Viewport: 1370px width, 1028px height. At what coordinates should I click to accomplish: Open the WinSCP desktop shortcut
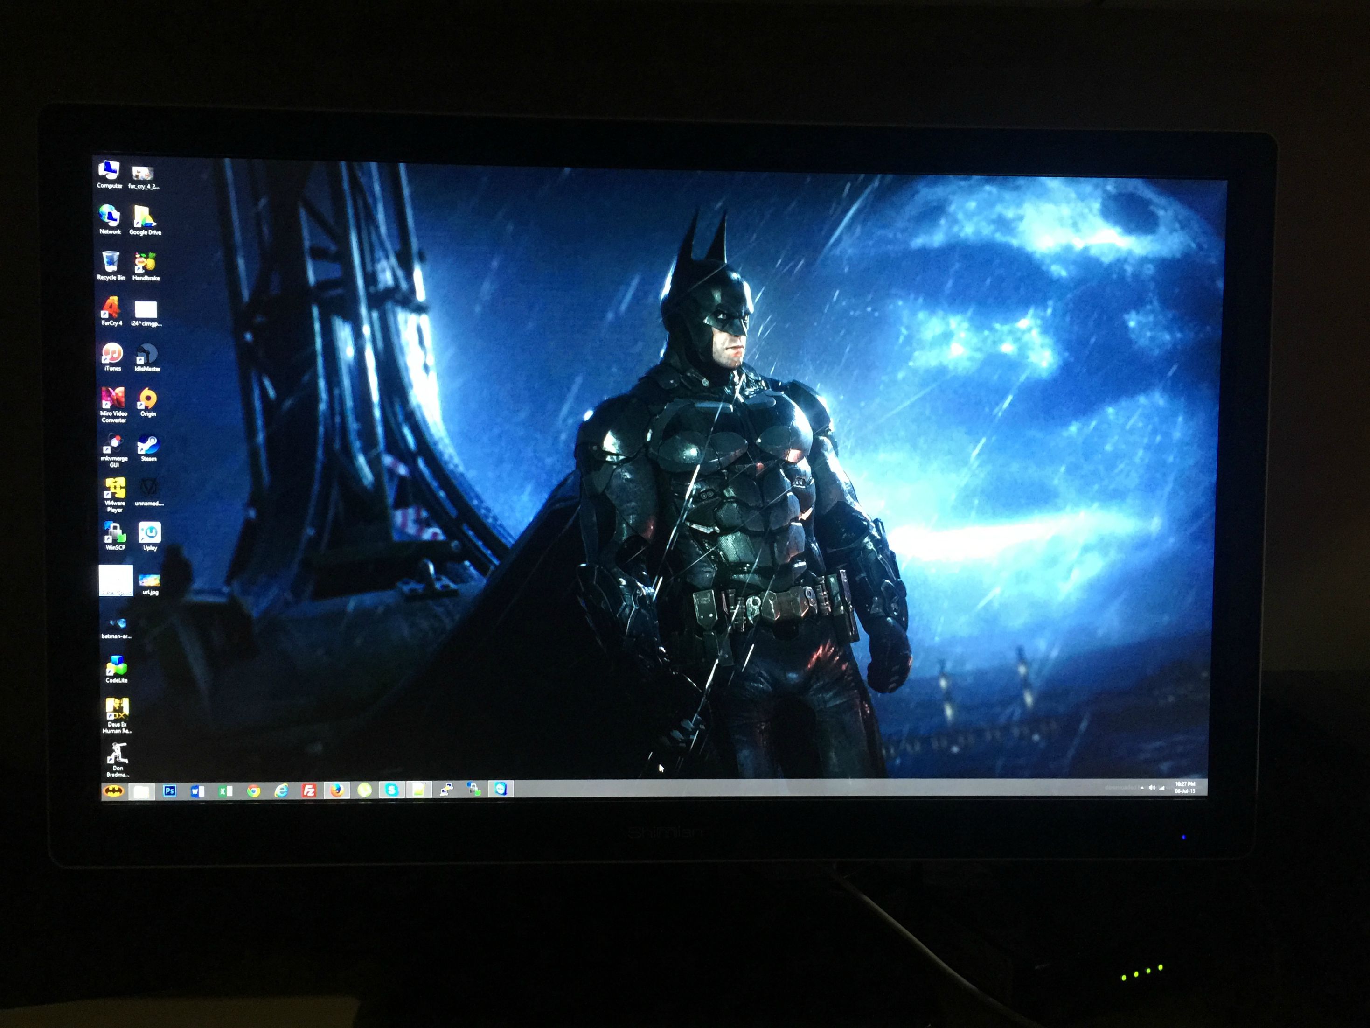coord(115,536)
